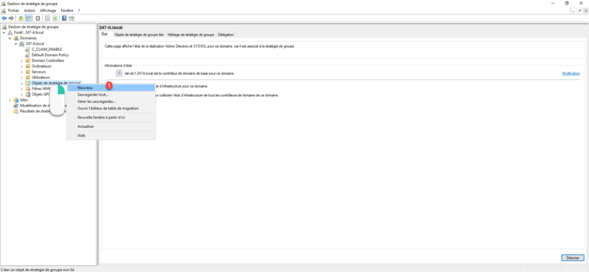Click the Utilisateurs OU folder icon

click(28, 77)
